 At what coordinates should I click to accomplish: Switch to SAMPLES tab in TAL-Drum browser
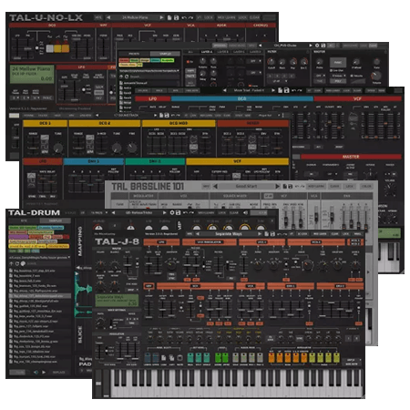tap(56, 220)
